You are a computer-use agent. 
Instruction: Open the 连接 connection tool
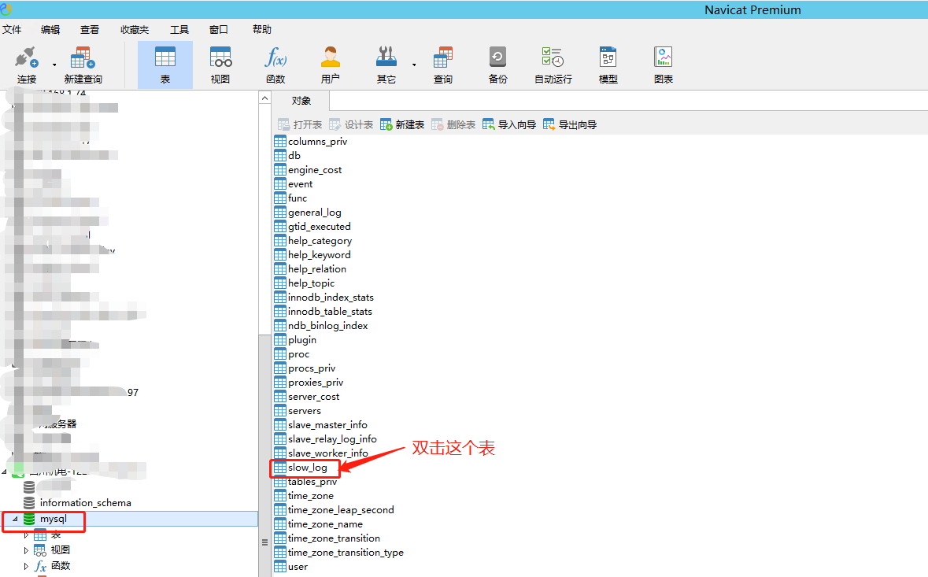(27, 65)
